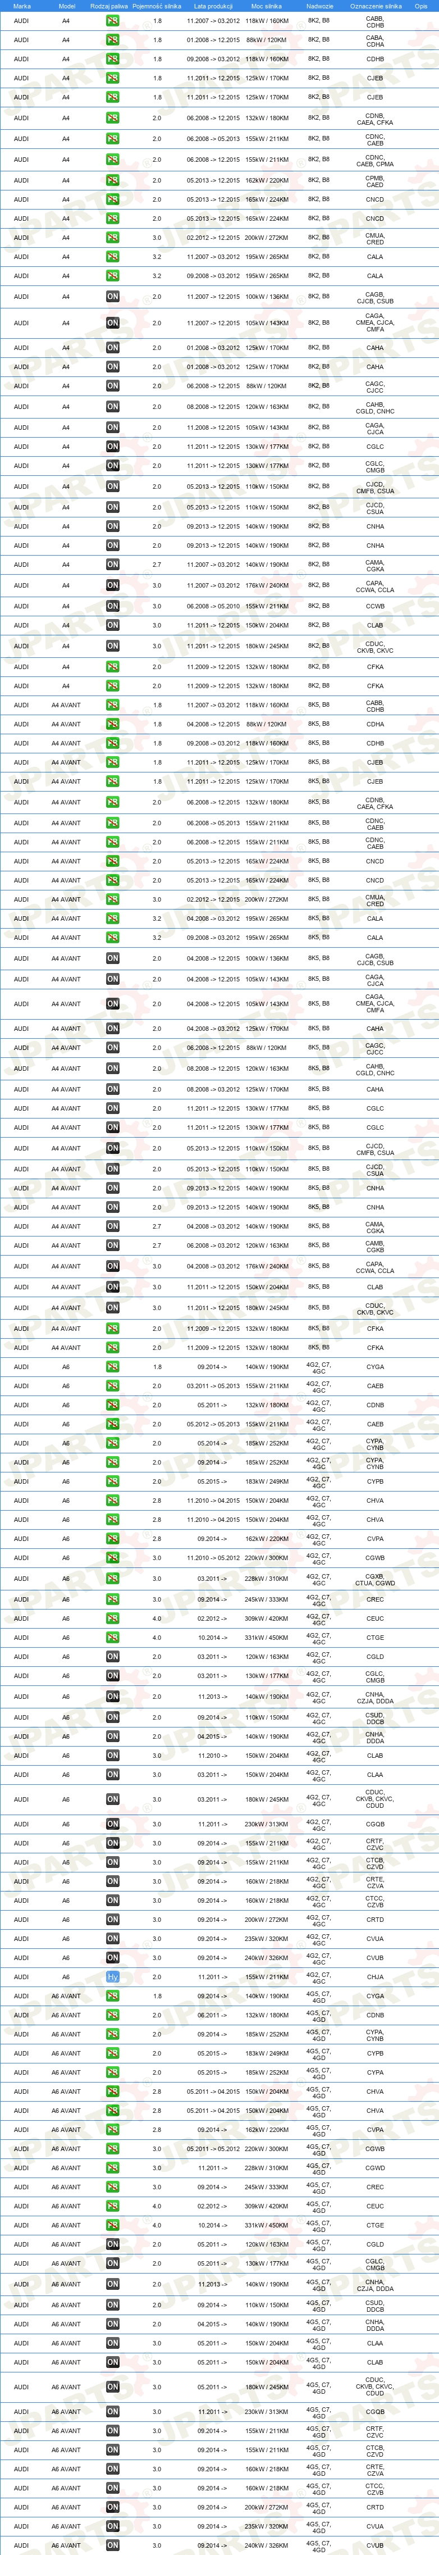Click PB icon in 8K2 row CMUA, CRED
439x2555 pixels.
(113, 238)
